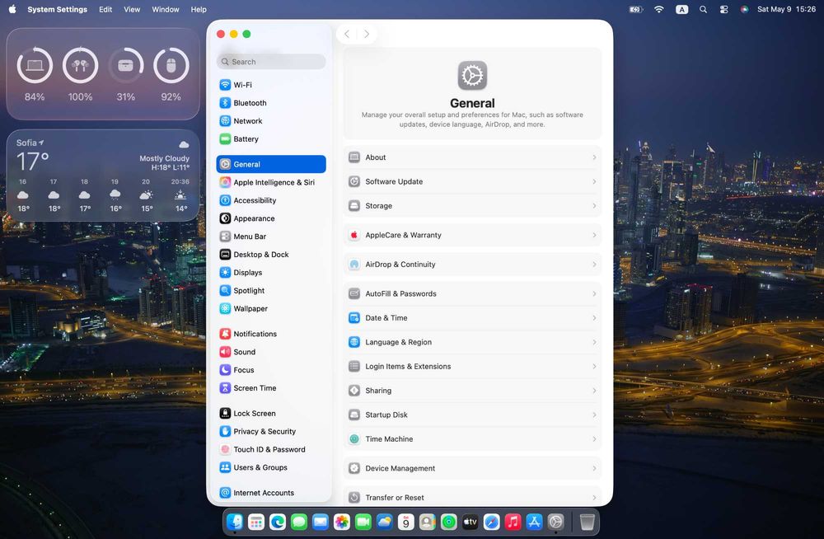Open Lock Screen settings
The width and height of the screenshot is (824, 539).
coord(270,414)
